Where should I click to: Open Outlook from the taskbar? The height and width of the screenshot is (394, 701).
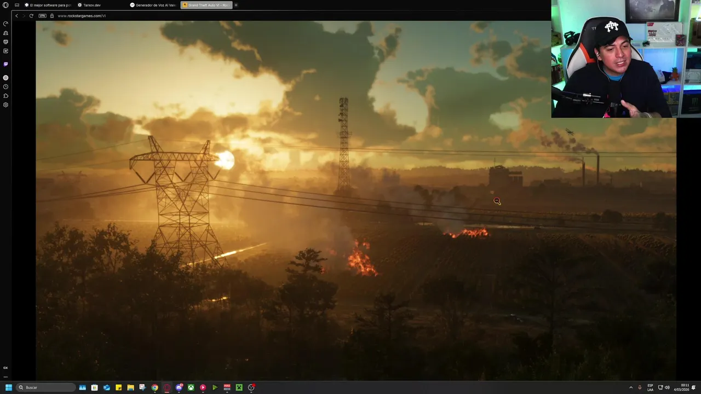click(x=106, y=387)
